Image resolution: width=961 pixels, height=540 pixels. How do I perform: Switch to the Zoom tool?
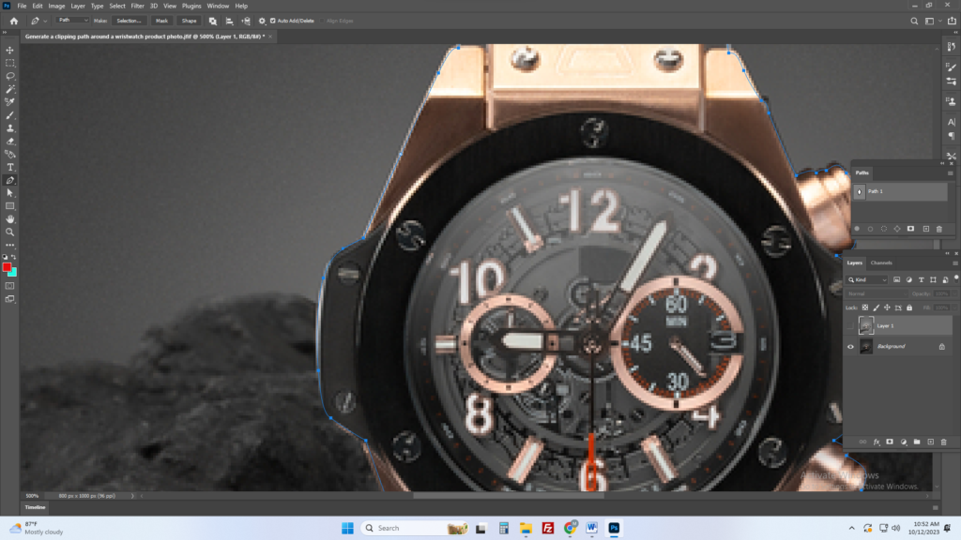click(10, 232)
